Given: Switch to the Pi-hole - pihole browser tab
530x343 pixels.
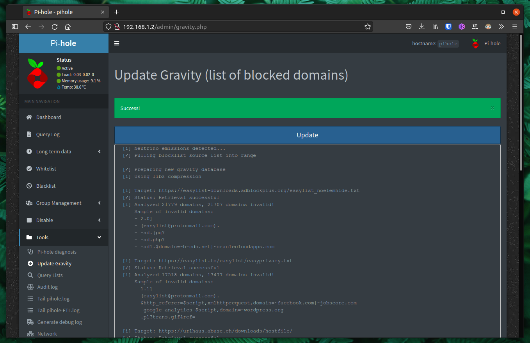Looking at the screenshot, I should (66, 12).
